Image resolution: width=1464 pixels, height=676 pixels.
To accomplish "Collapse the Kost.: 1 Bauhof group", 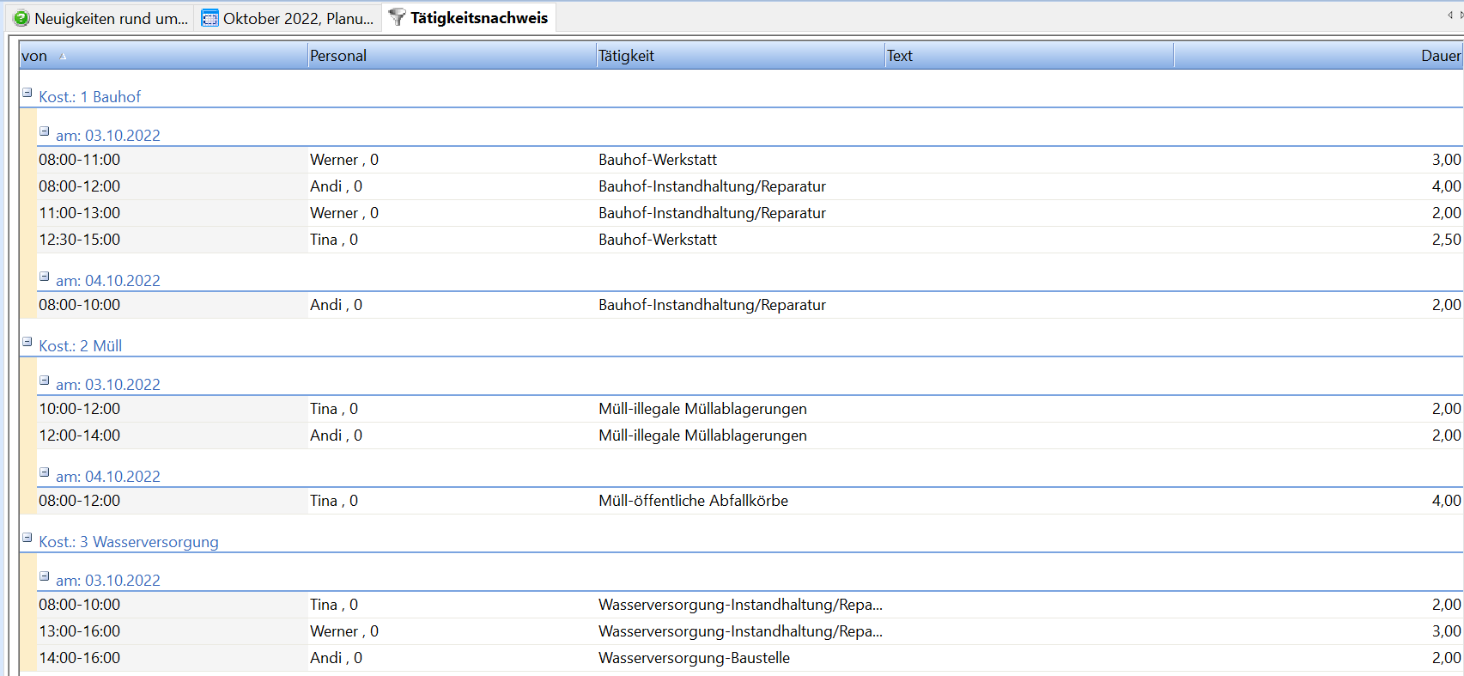I will tap(27, 93).
